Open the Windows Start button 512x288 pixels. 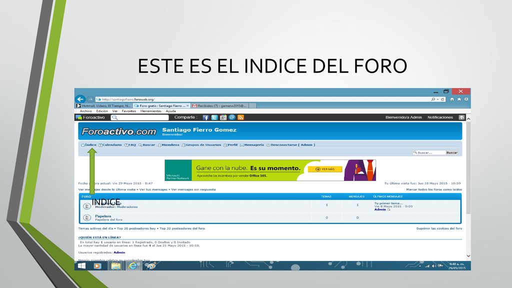[x=81, y=266]
